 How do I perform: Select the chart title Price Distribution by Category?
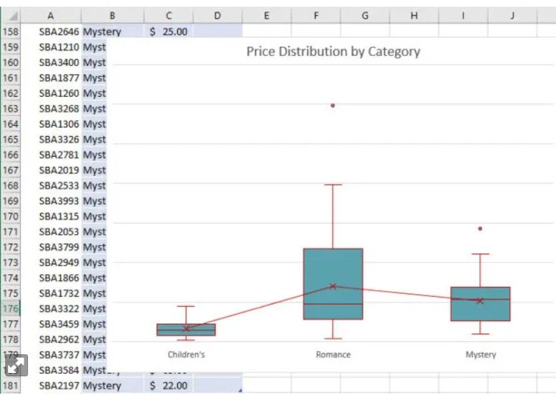332,51
